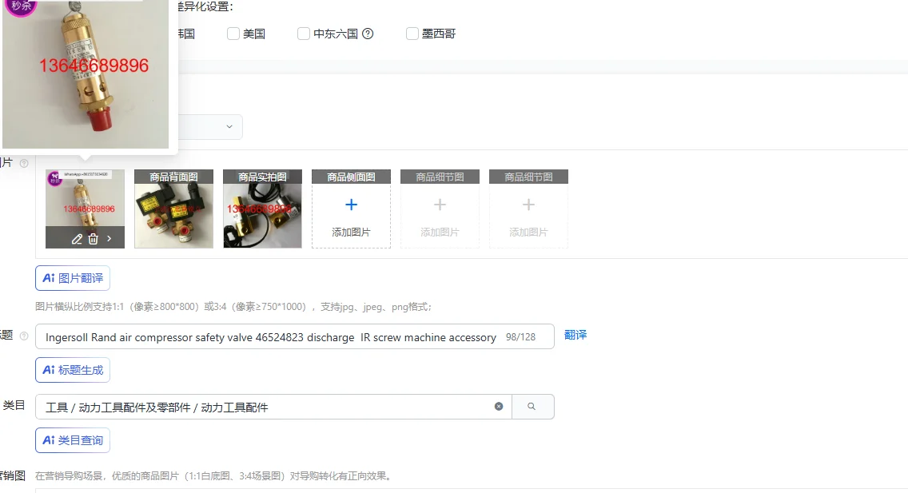This screenshot has height=493, width=908.
Task: Clear the category field with the x icon
Action: coord(499,407)
